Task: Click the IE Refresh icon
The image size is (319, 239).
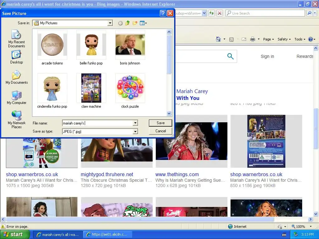Action: point(212,13)
